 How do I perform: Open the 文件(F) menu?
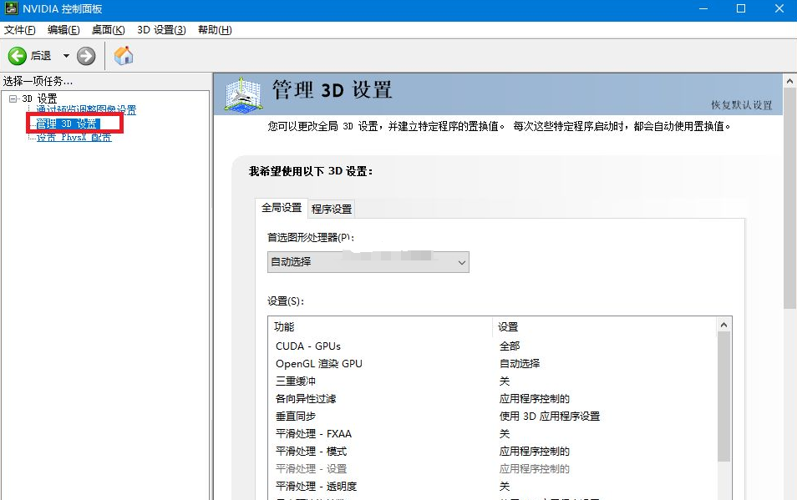(x=20, y=30)
